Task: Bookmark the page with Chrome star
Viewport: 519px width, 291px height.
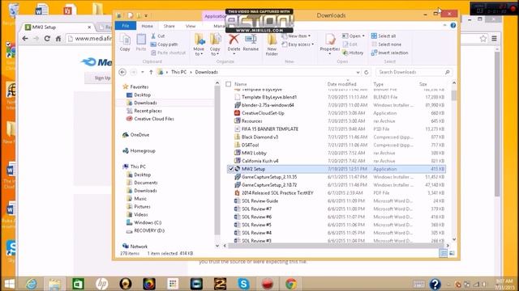Action: point(483,39)
